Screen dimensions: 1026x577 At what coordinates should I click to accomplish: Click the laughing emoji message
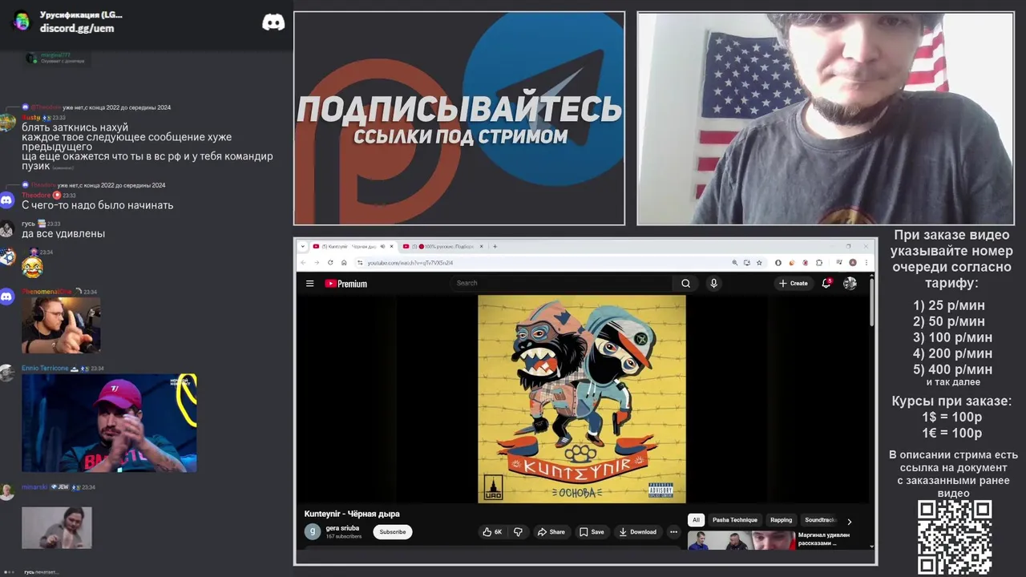pos(32,268)
